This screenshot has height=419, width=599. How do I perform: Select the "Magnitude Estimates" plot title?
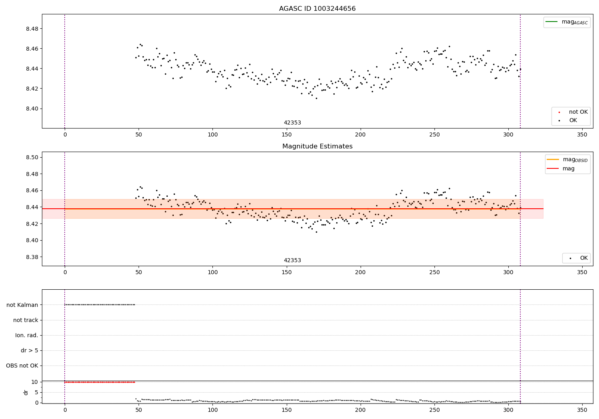(317, 146)
